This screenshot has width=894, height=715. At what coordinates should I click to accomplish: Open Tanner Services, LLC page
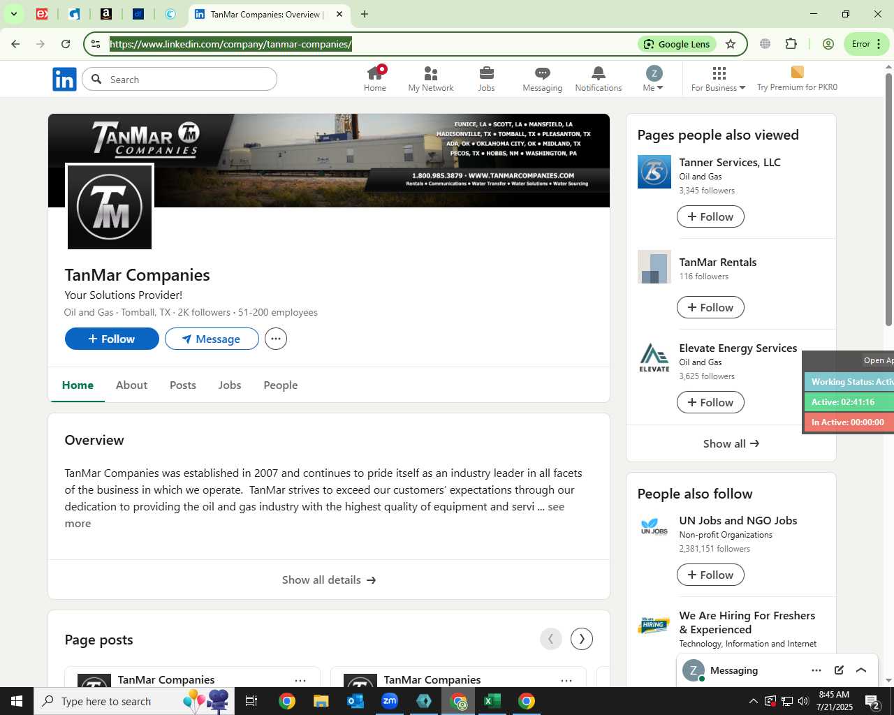730,162
